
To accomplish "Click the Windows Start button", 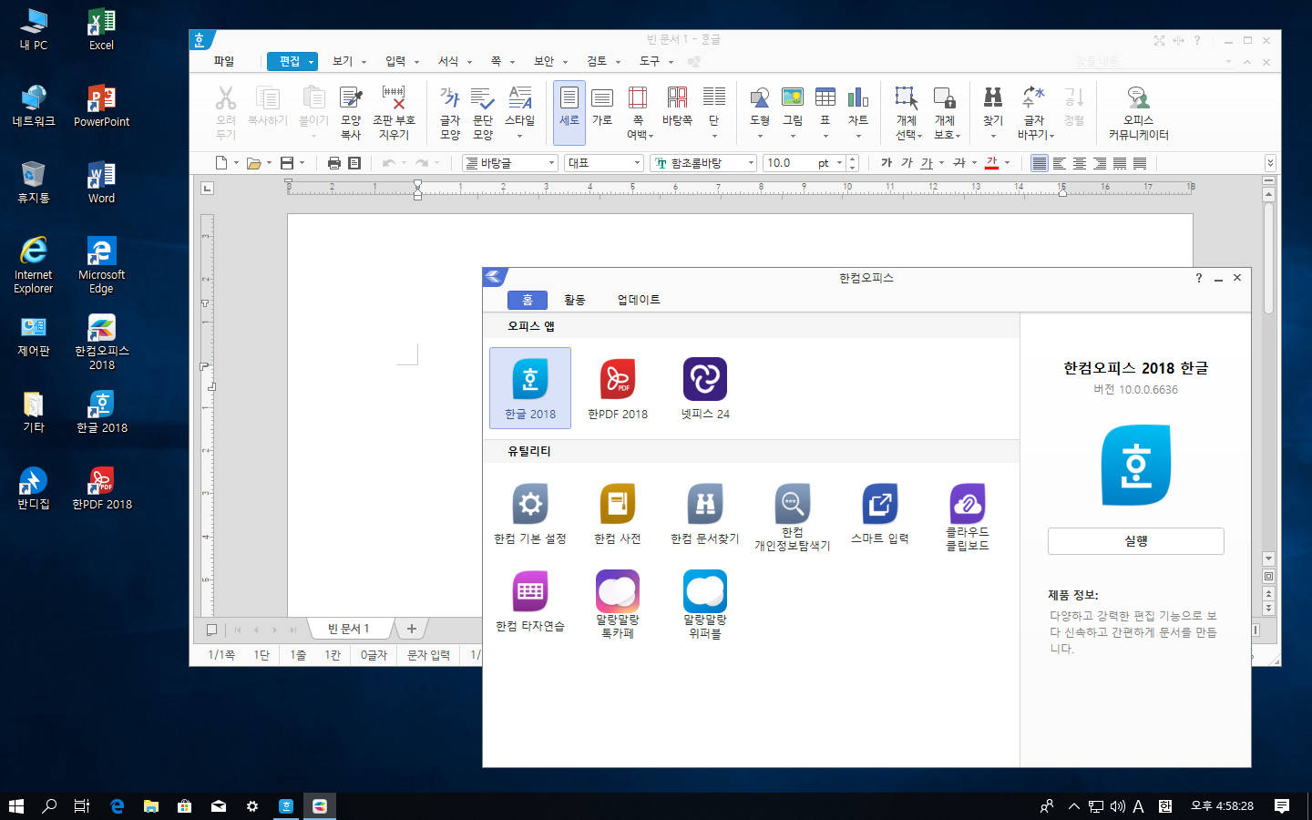I will (16, 805).
